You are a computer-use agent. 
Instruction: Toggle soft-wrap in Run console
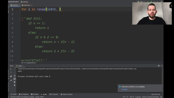[14, 76]
